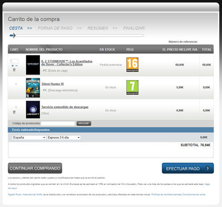Focus the promotion code input field

[x=58, y=123]
